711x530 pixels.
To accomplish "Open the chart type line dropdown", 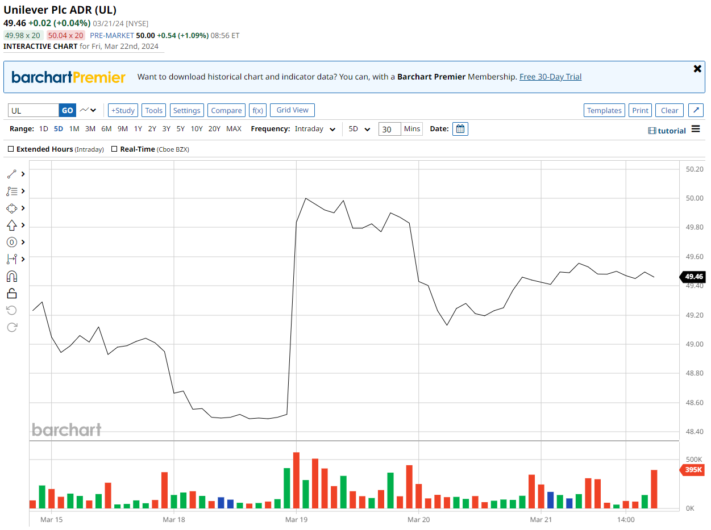I will coord(88,110).
